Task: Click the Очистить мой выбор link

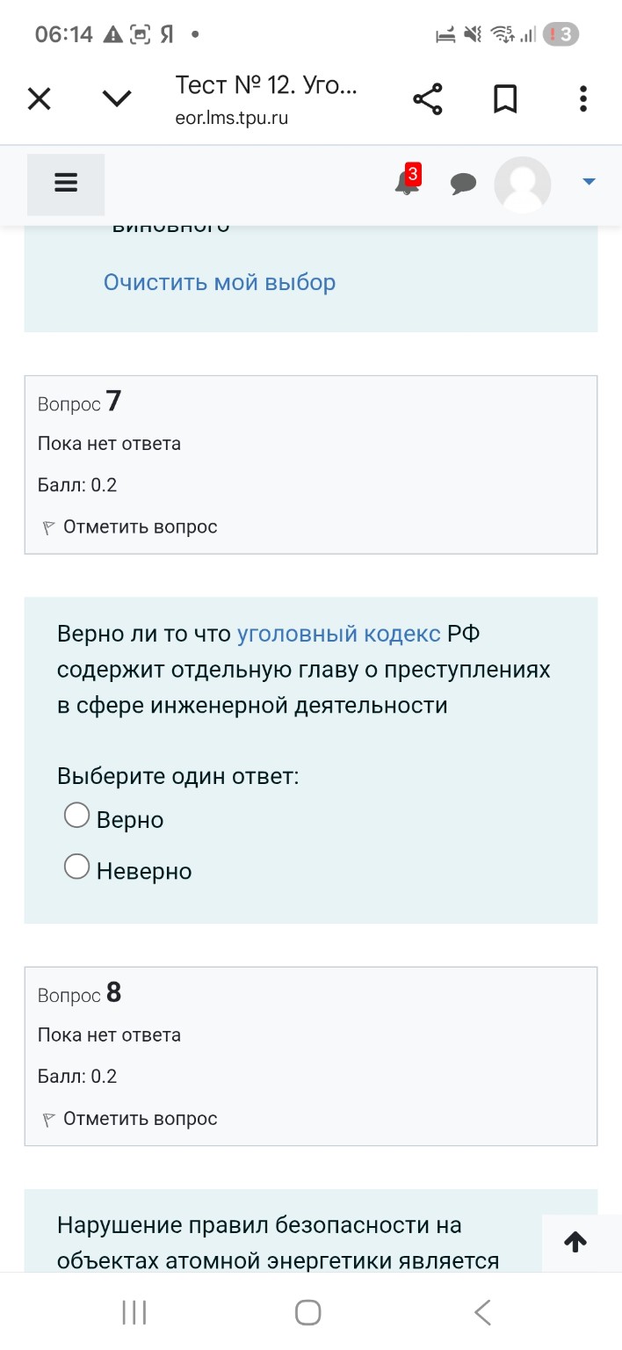Action: click(x=219, y=282)
